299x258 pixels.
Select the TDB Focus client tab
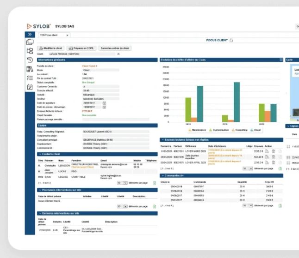[49, 35]
